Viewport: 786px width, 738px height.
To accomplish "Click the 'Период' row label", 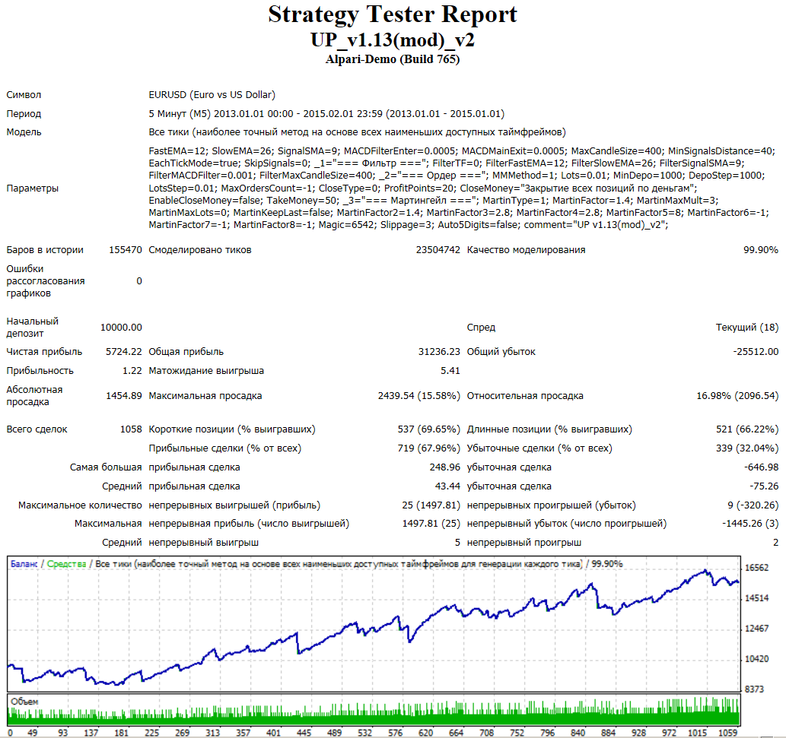I will tap(24, 114).
